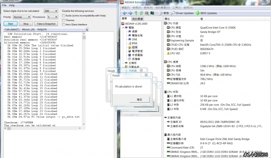Select AIDA64 v1.85.1600 root tree node
The width and height of the screenshot is (271, 158).
[134, 24]
